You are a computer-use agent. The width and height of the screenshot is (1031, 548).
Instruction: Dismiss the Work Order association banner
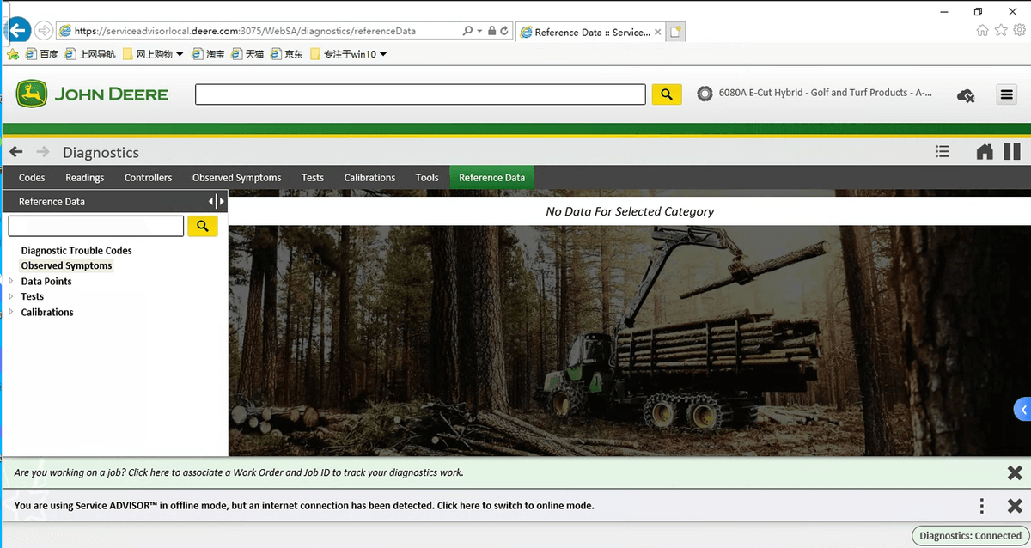(x=1015, y=472)
